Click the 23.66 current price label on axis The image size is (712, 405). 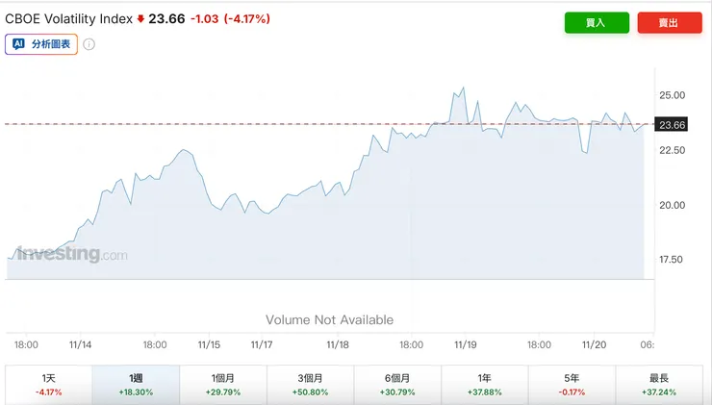pyautogui.click(x=671, y=124)
